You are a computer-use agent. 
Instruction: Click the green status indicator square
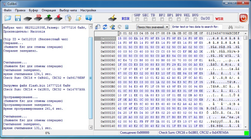tap(246, 133)
